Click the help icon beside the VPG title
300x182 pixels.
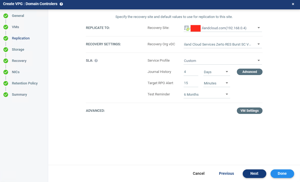coord(61,4)
